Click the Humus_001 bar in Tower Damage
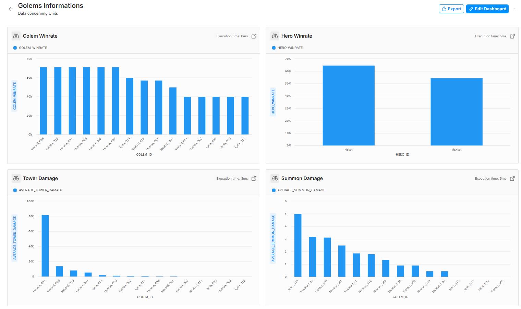The image size is (521, 309). coord(45,246)
